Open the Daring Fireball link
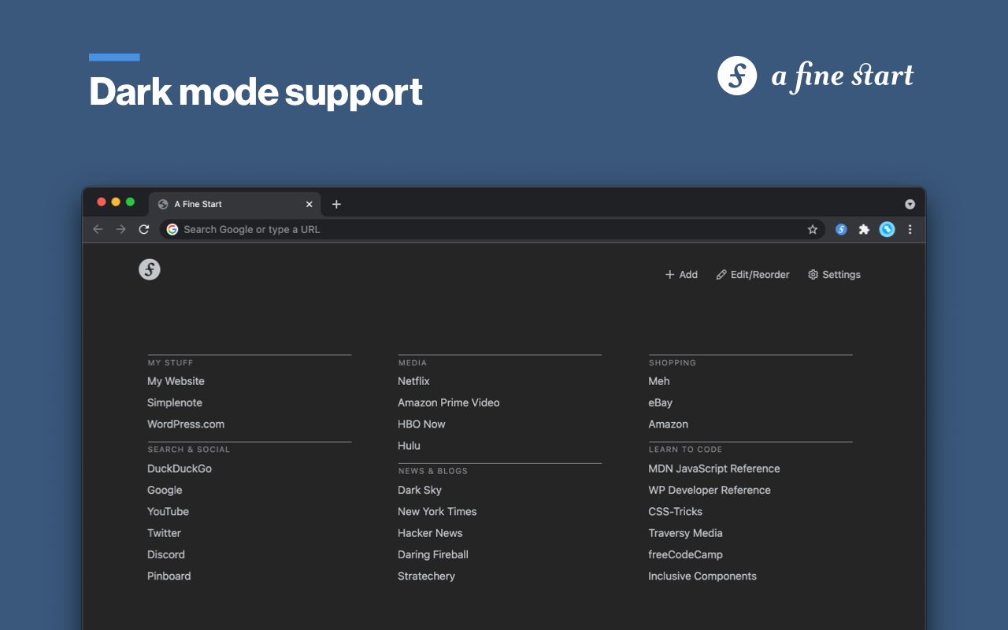 point(433,554)
